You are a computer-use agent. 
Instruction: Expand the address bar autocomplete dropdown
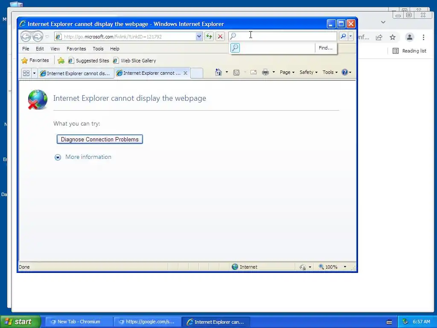pyautogui.click(x=199, y=37)
